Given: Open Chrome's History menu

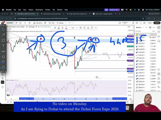Looking at the screenshot, I should coord(31,10).
